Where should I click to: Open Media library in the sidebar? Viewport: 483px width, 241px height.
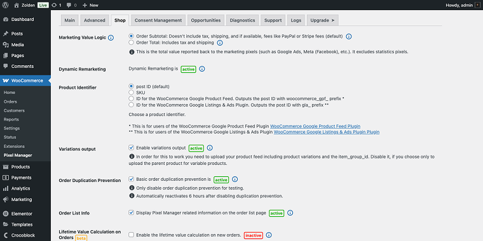click(25, 44)
